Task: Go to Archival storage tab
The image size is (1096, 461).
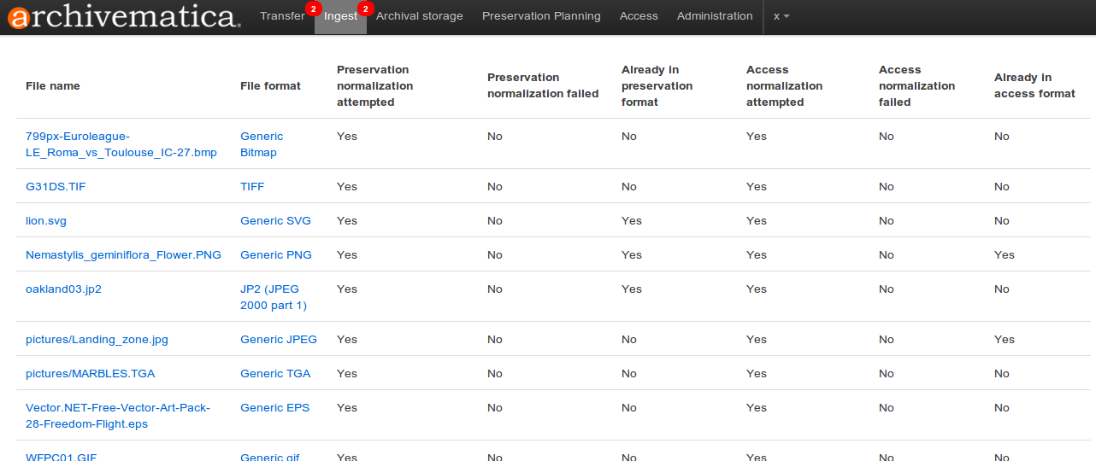Action: (x=419, y=16)
